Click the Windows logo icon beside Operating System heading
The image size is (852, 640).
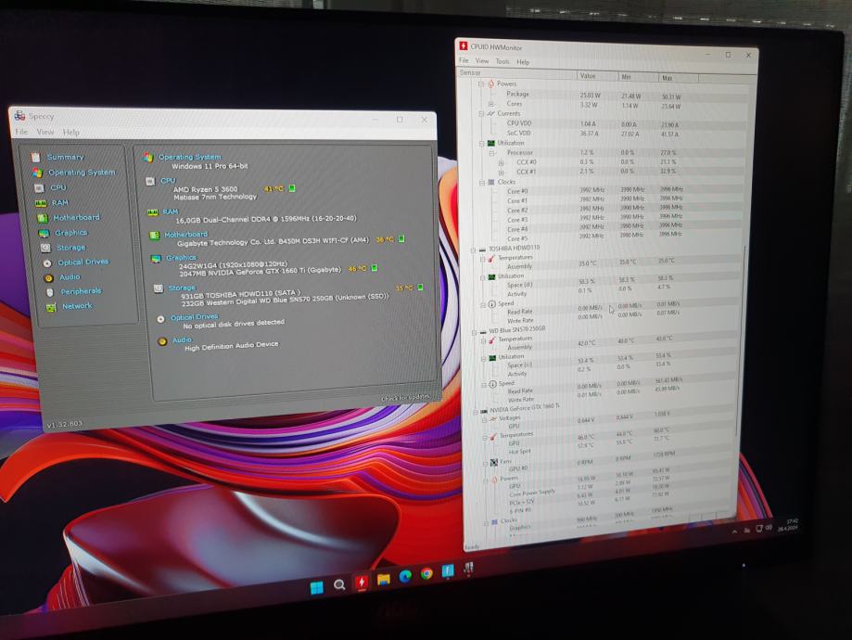(x=147, y=158)
